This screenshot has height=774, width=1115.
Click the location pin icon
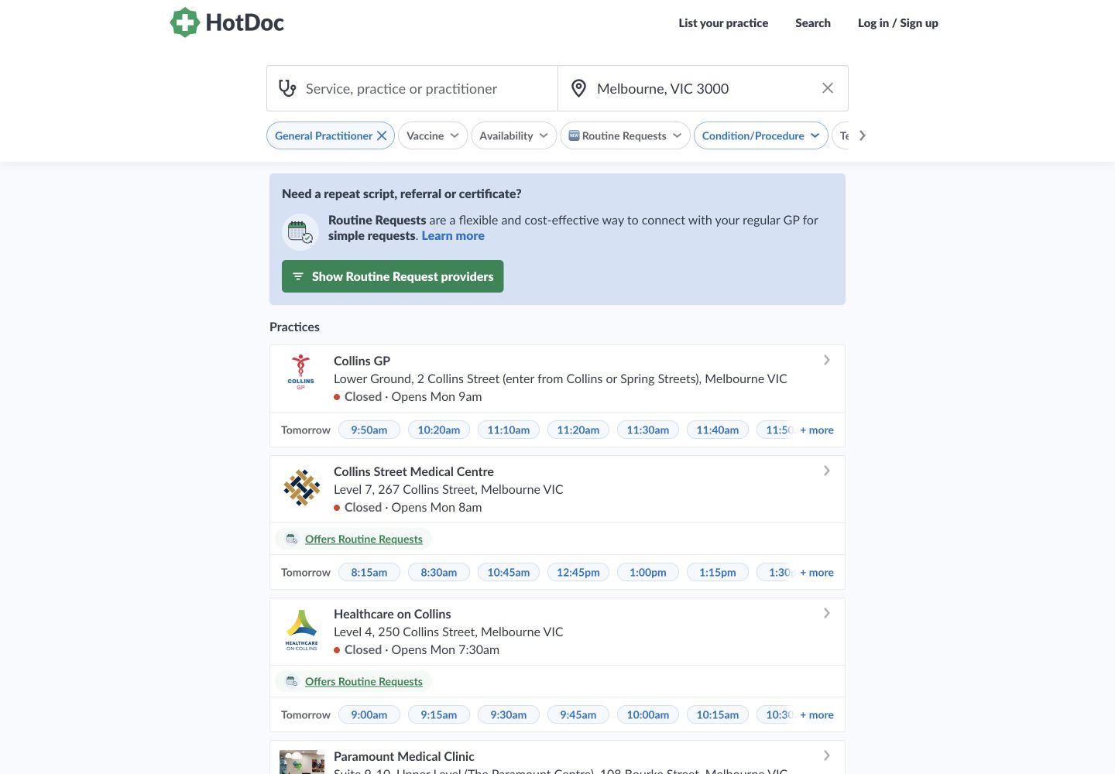click(x=578, y=88)
